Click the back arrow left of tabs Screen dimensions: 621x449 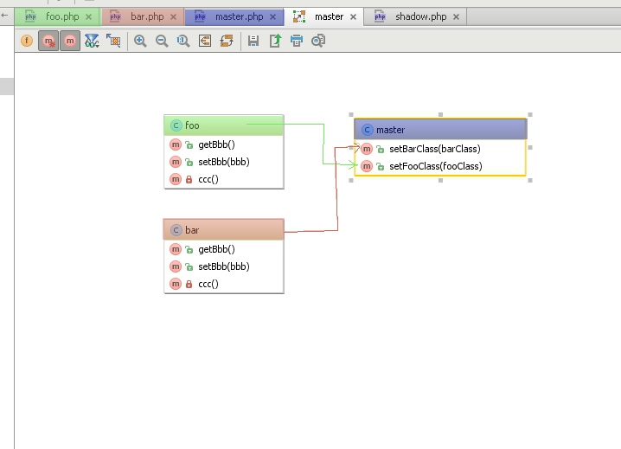[4, 16]
